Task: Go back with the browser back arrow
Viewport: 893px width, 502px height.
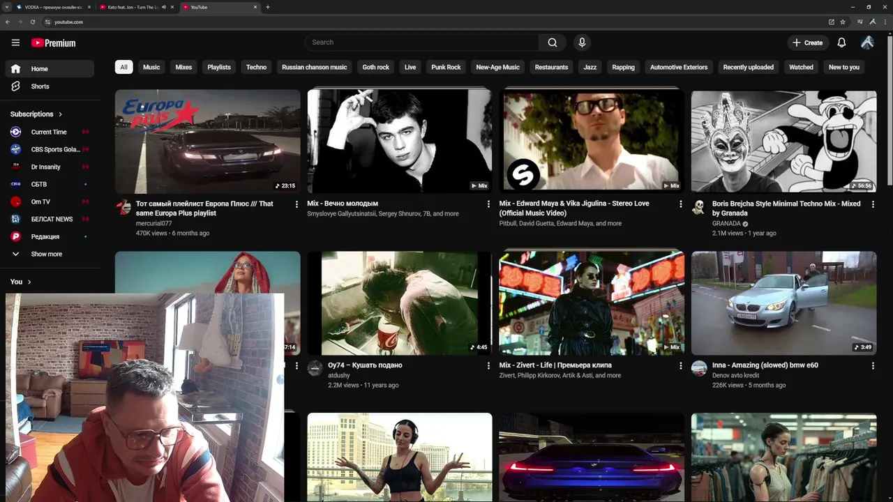Action: (8, 22)
